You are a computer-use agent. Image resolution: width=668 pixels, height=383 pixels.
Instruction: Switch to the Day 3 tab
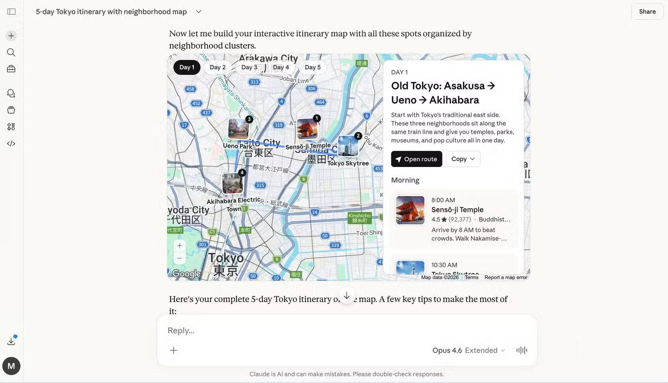[249, 67]
